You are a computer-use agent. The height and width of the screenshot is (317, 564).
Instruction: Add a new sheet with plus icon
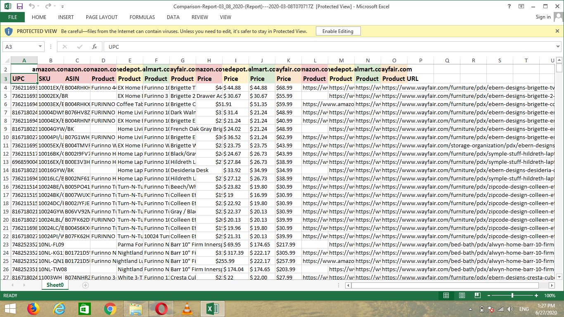coord(85,285)
